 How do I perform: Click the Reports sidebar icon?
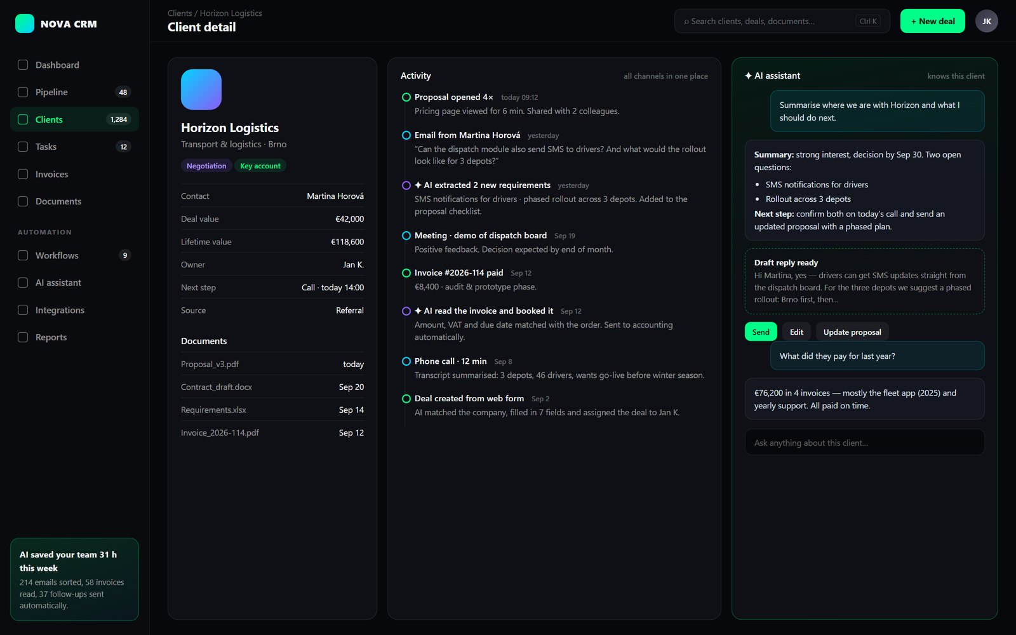pyautogui.click(x=23, y=337)
